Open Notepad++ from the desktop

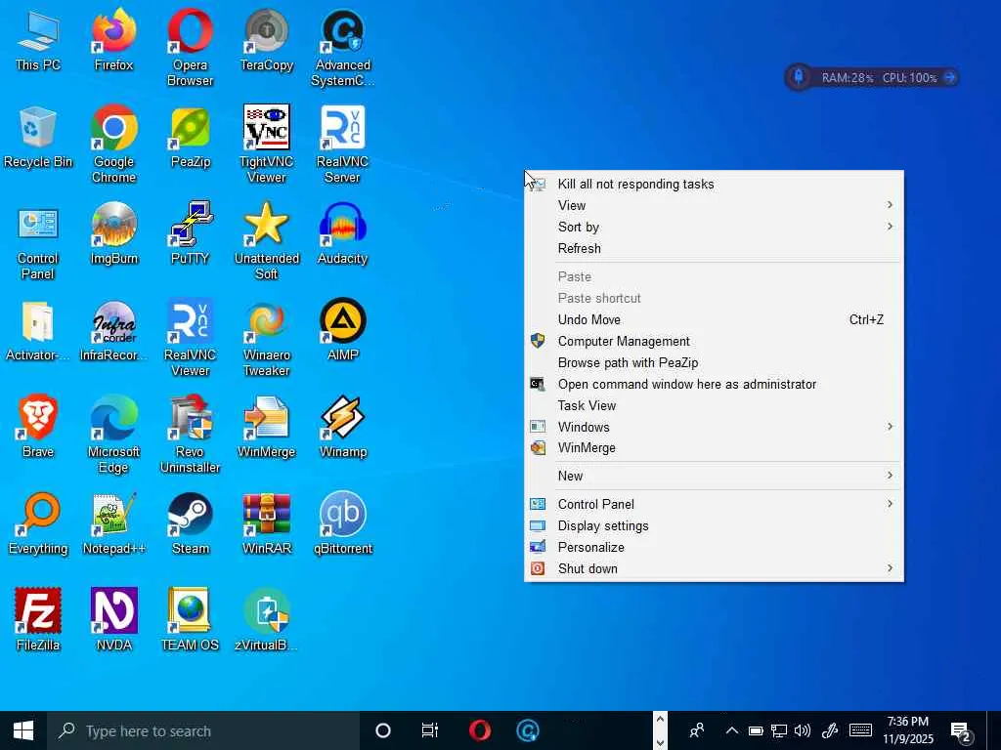[x=113, y=522]
